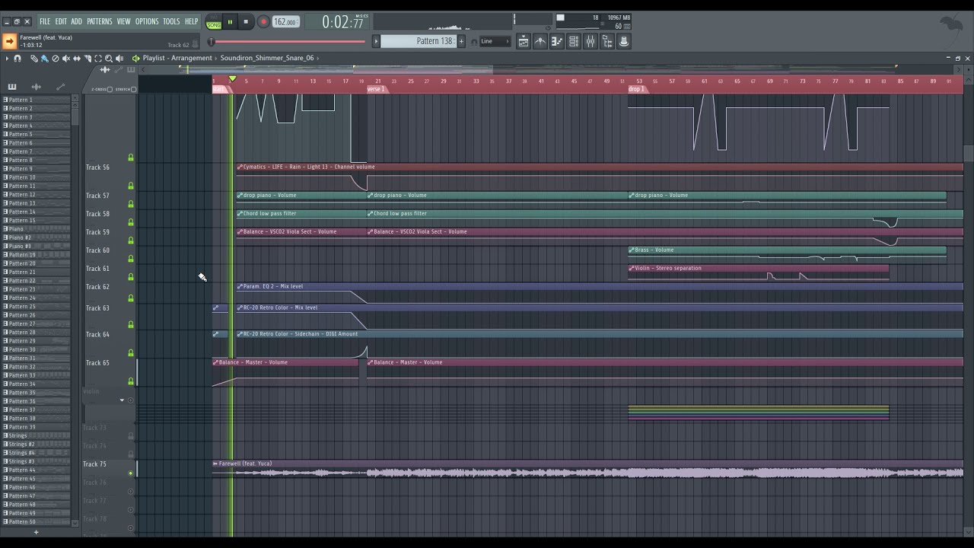Open the Pattern 138 selector
This screenshot has width=974, height=548.
click(418, 41)
